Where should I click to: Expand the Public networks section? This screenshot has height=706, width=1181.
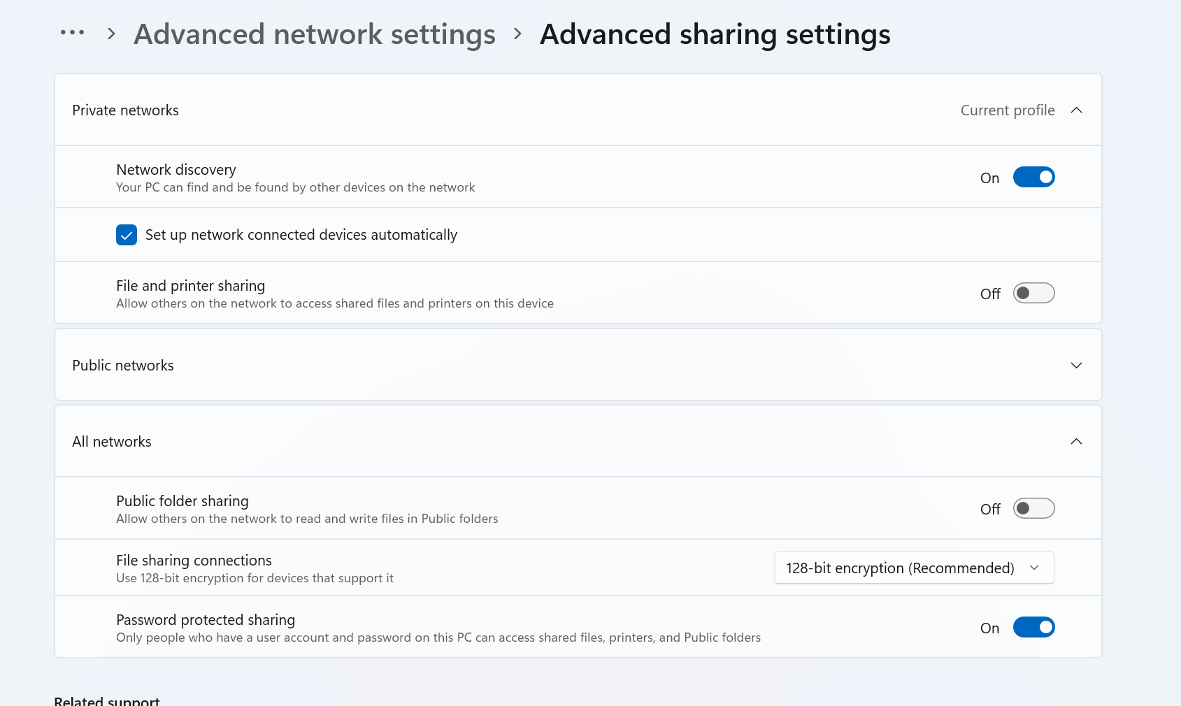click(1076, 366)
